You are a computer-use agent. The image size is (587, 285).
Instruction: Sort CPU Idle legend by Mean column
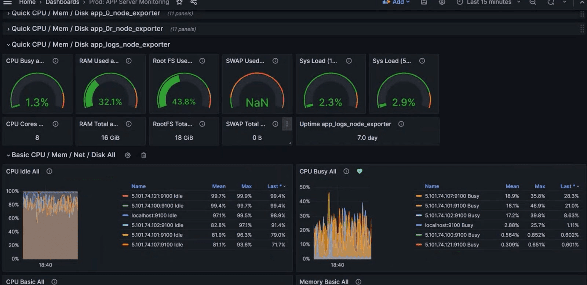219,186
